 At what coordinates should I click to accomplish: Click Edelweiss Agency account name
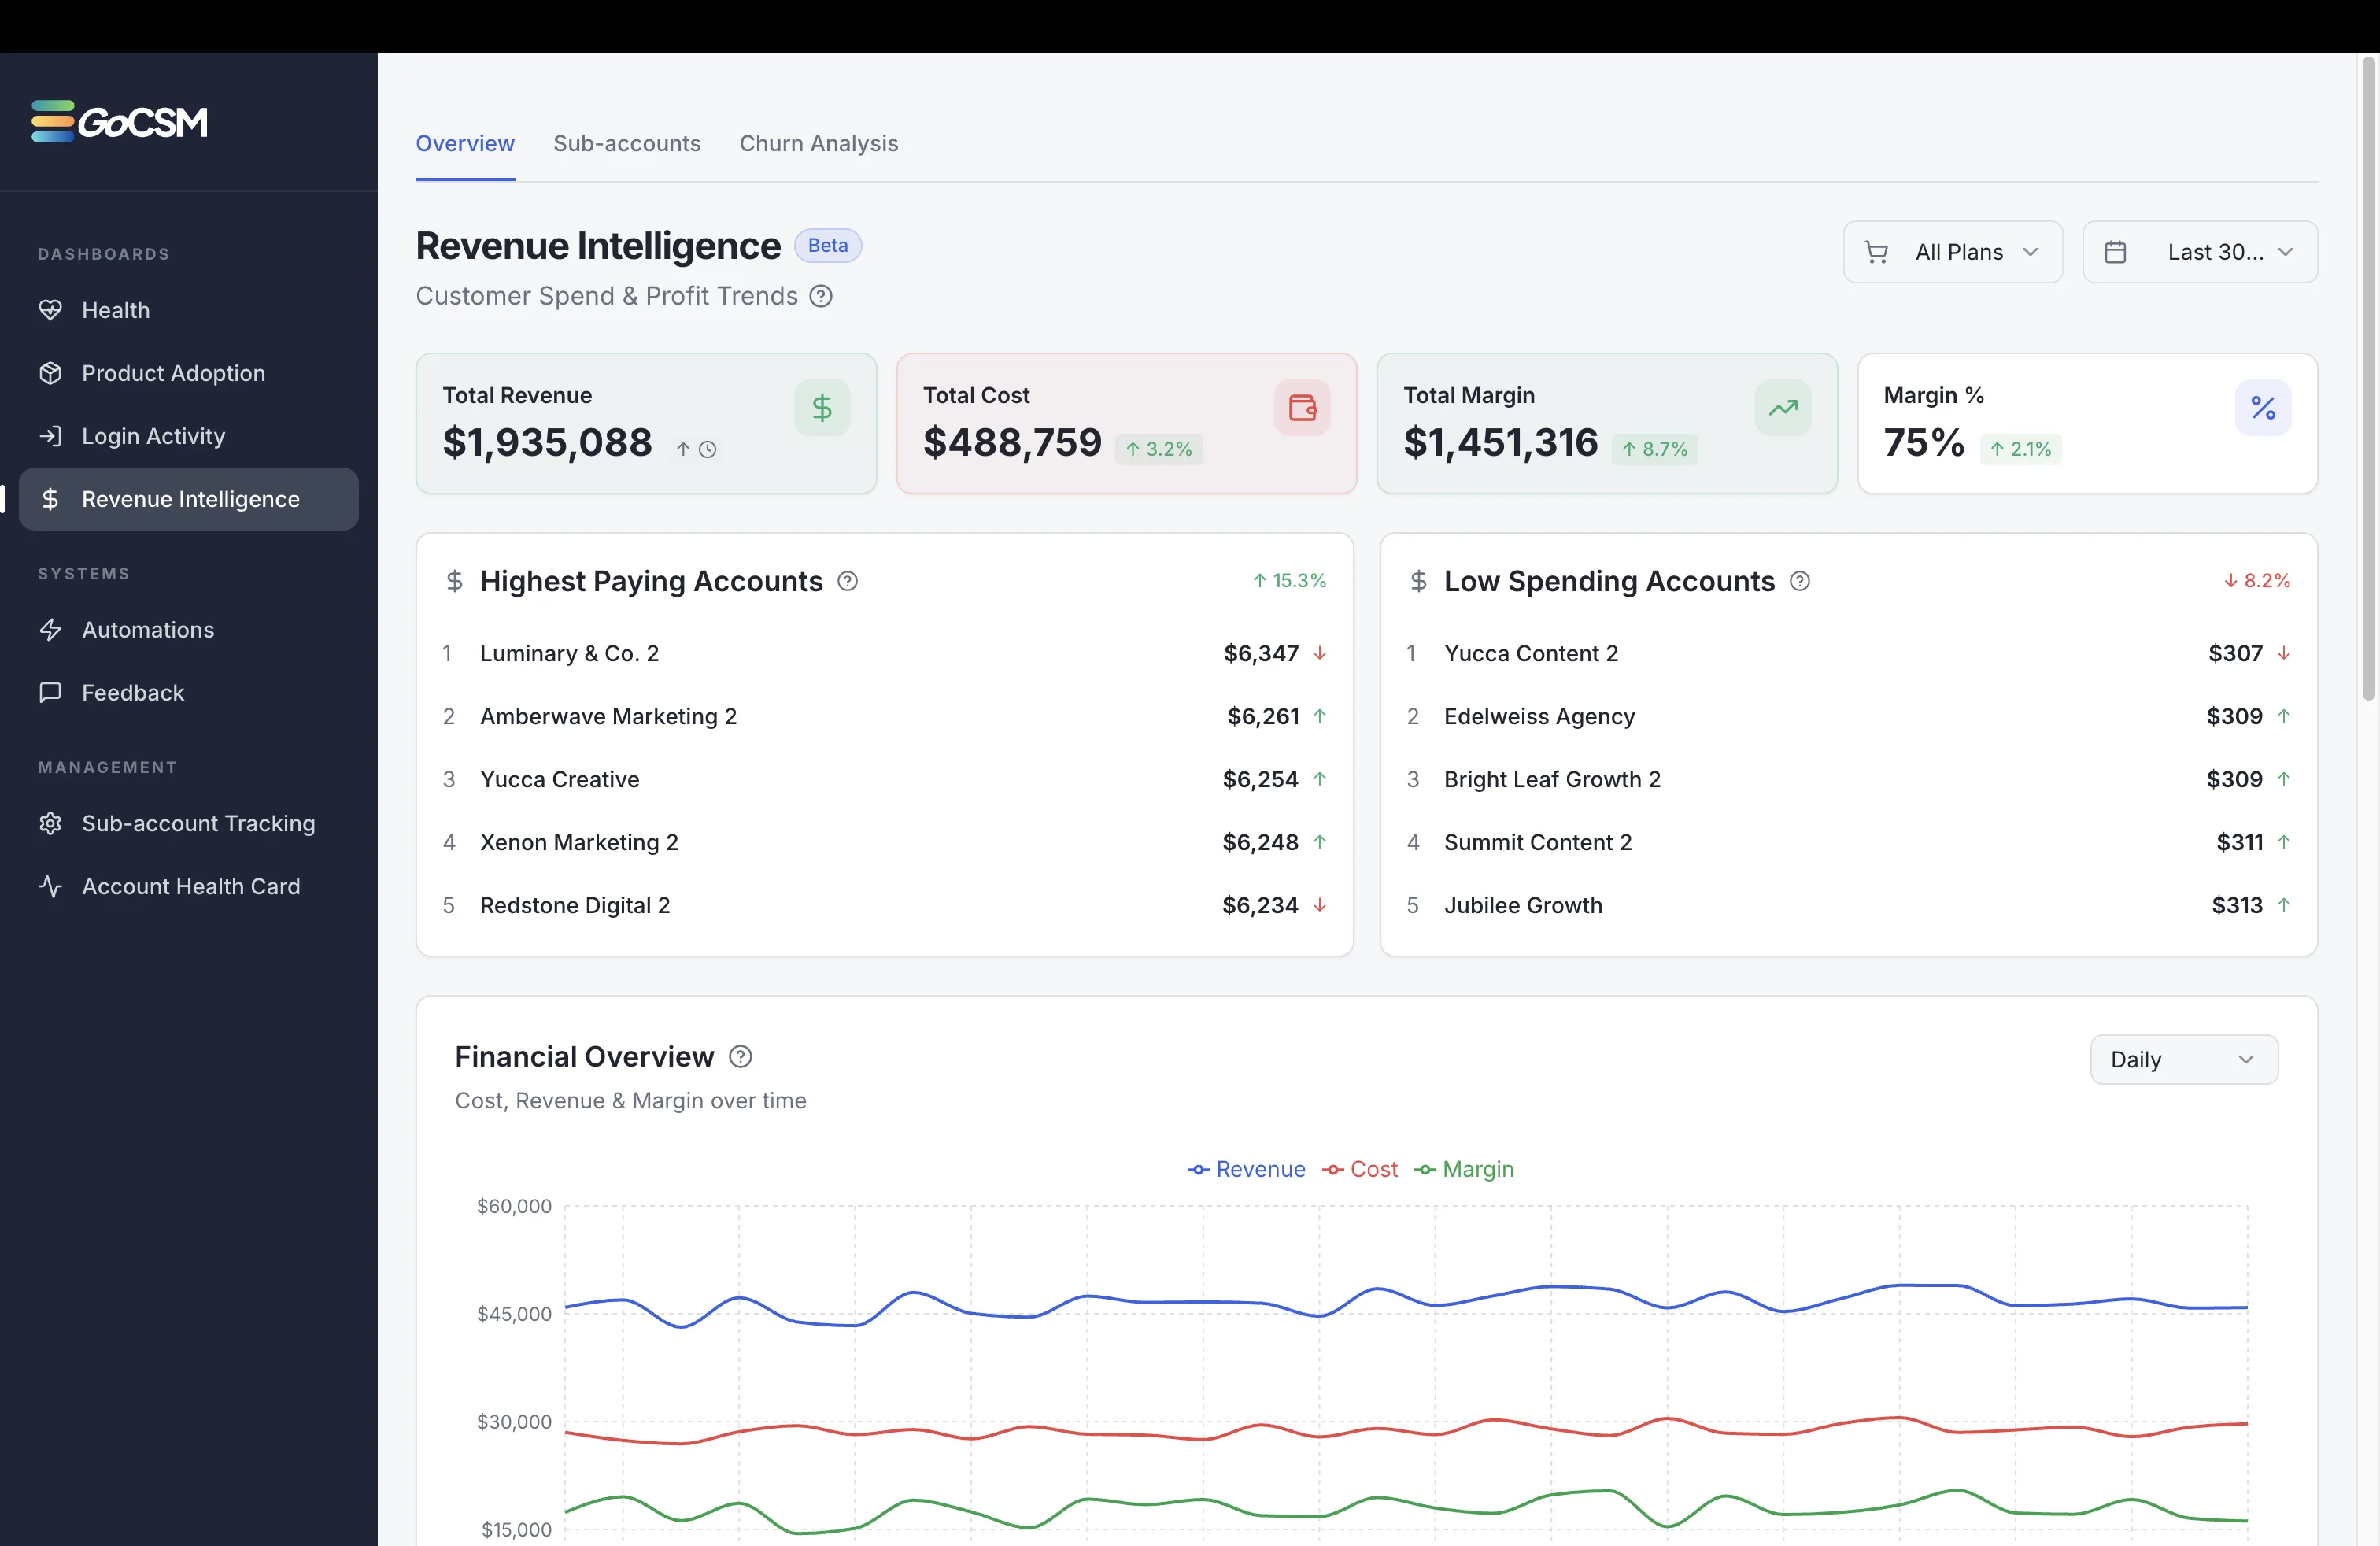click(x=1539, y=716)
